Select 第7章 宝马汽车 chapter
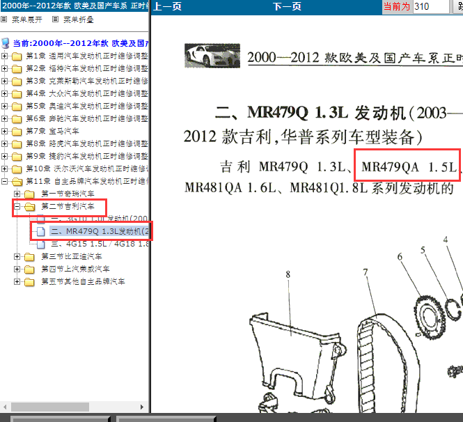The height and width of the screenshot is (422, 463). coord(52,131)
